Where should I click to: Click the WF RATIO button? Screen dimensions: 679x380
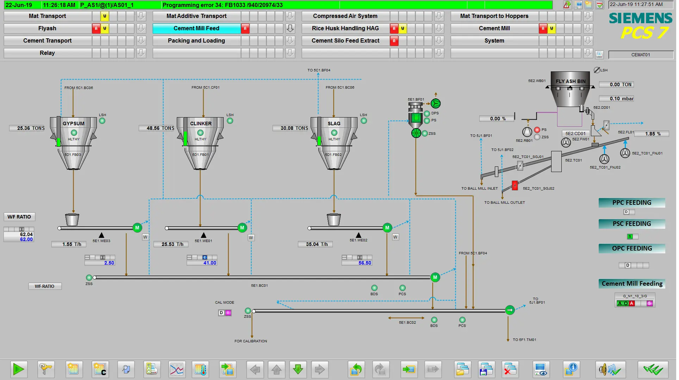[x=19, y=217]
